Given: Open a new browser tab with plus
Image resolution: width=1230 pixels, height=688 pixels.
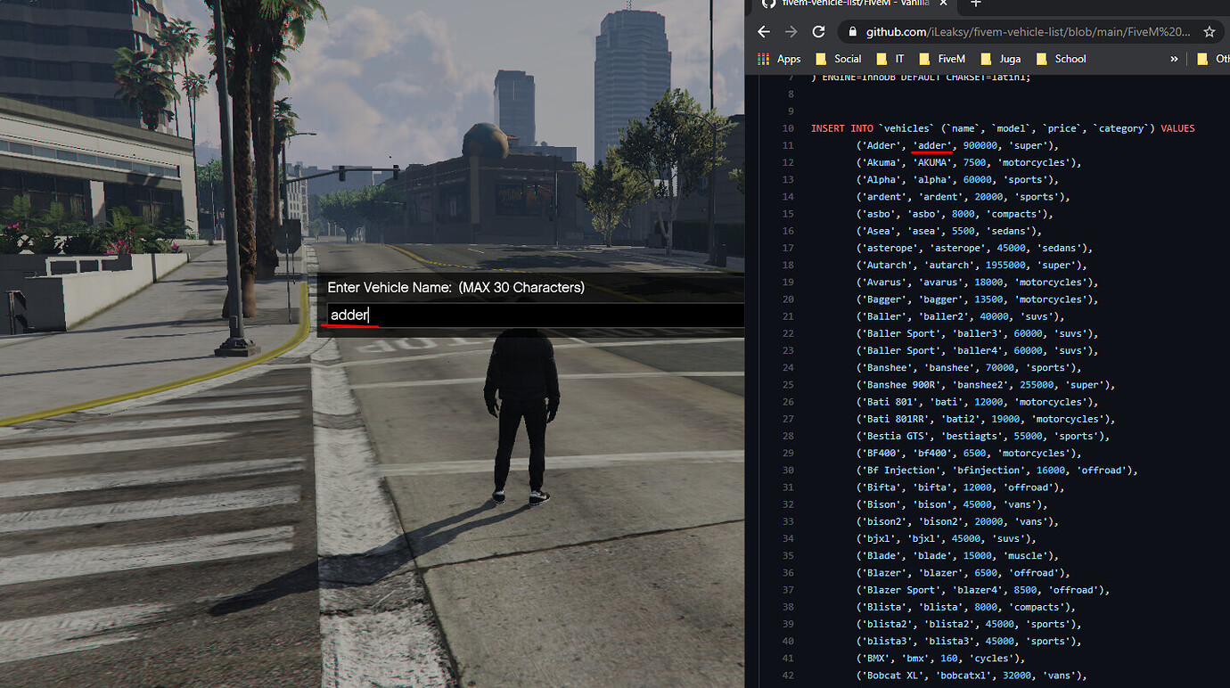Looking at the screenshot, I should pos(975,4).
